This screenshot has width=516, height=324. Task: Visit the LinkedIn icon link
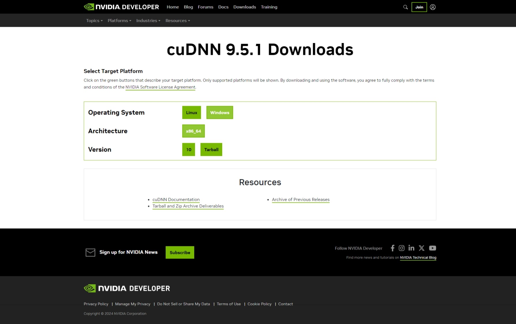[x=411, y=248]
